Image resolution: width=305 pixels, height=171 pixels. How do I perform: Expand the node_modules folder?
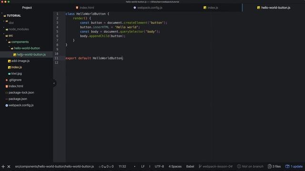point(19,29)
